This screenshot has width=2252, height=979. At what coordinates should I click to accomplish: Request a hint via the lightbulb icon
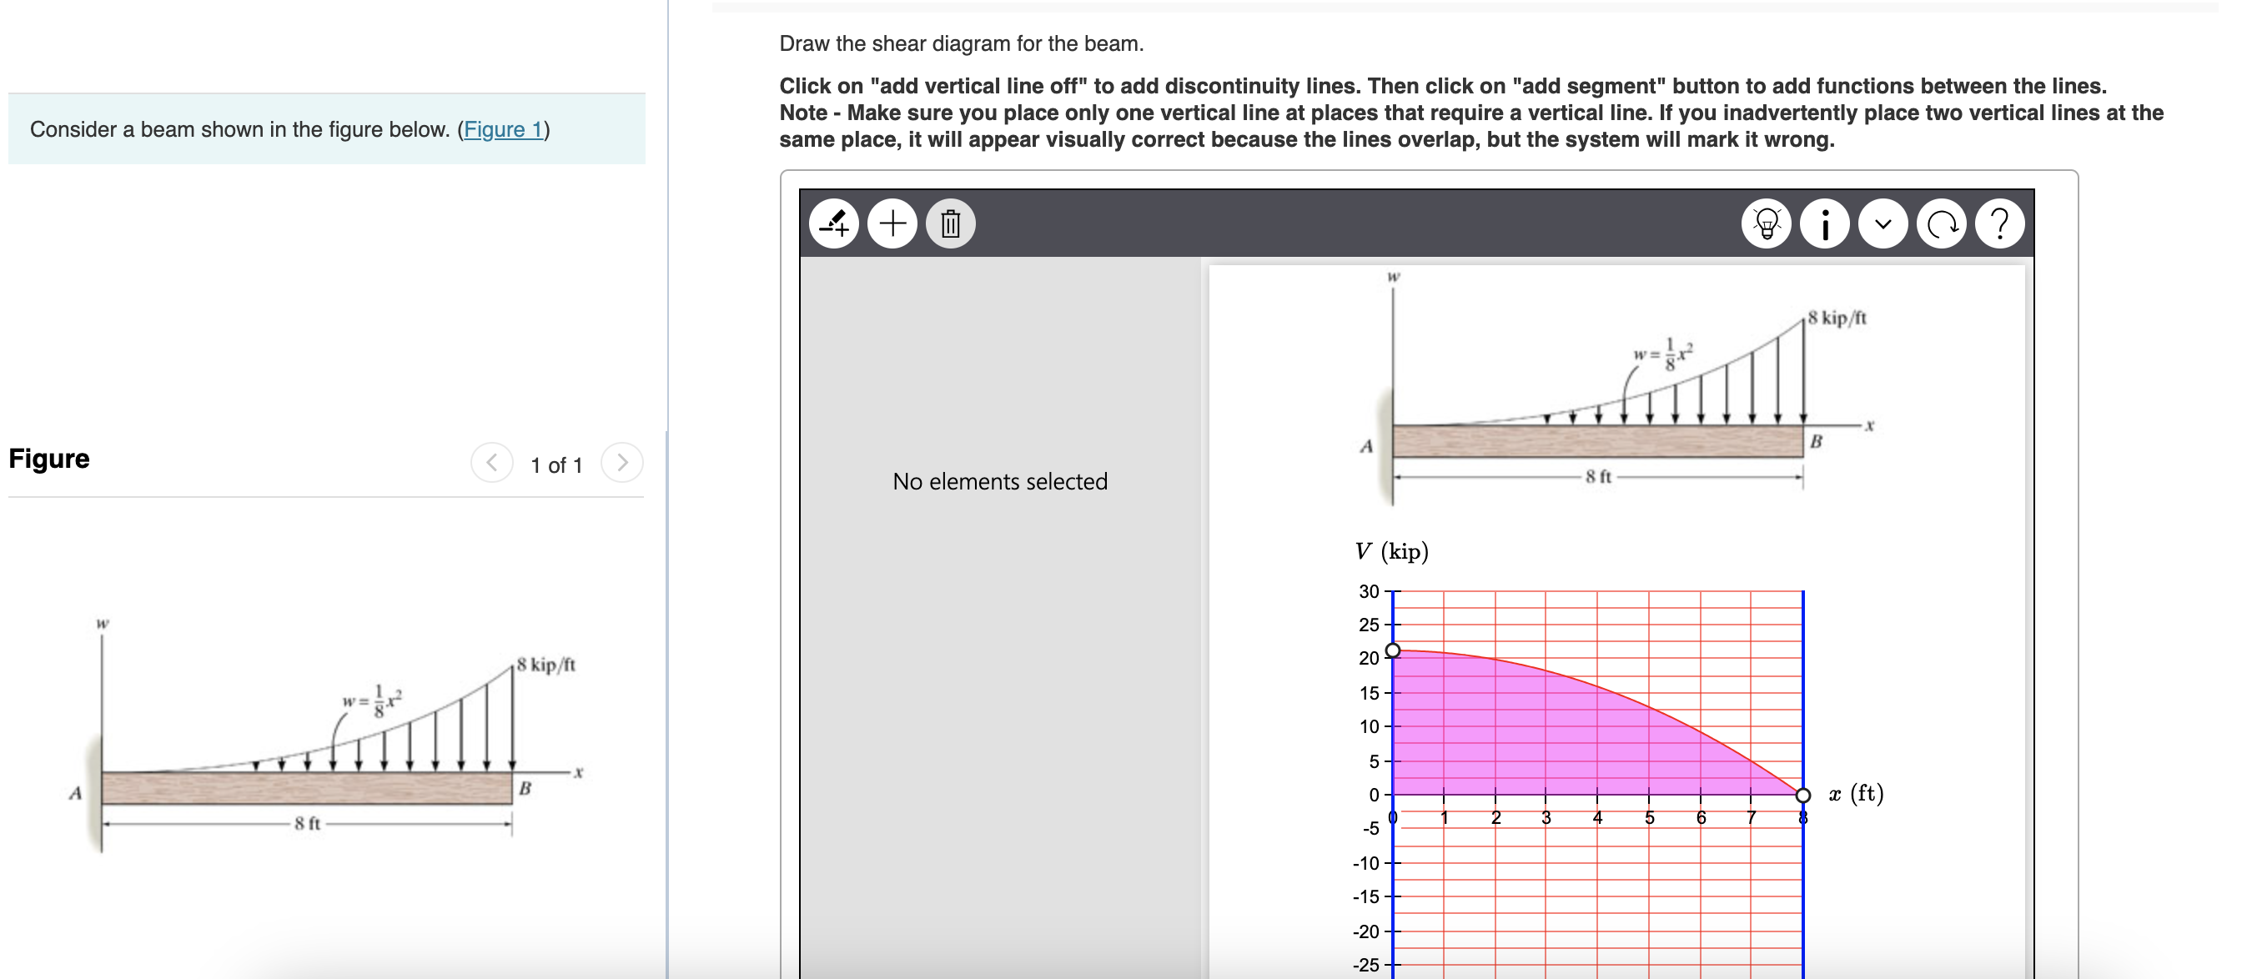(1767, 223)
